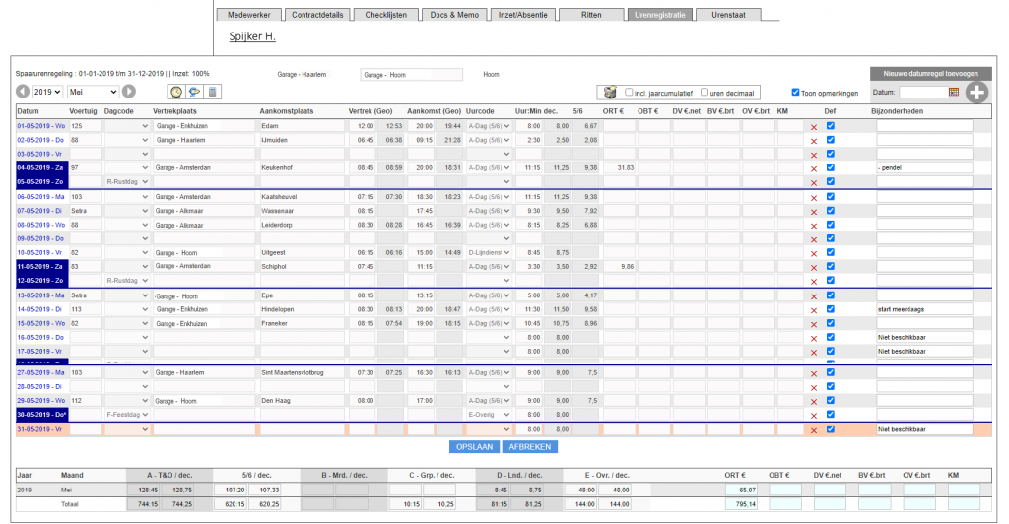The image size is (1009, 524).
Task: Click the Bijzonderheden field containing start meerdaags
Action: [x=924, y=309]
